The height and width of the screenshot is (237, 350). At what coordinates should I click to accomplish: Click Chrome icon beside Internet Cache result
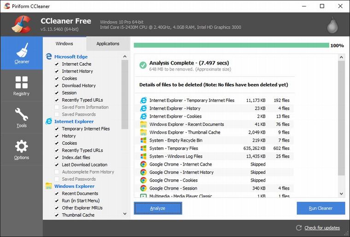pyautogui.click(x=143, y=164)
